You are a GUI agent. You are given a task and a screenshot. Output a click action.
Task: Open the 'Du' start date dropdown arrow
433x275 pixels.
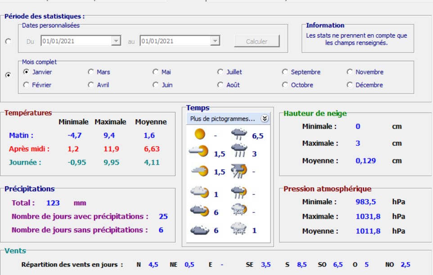[116, 41]
